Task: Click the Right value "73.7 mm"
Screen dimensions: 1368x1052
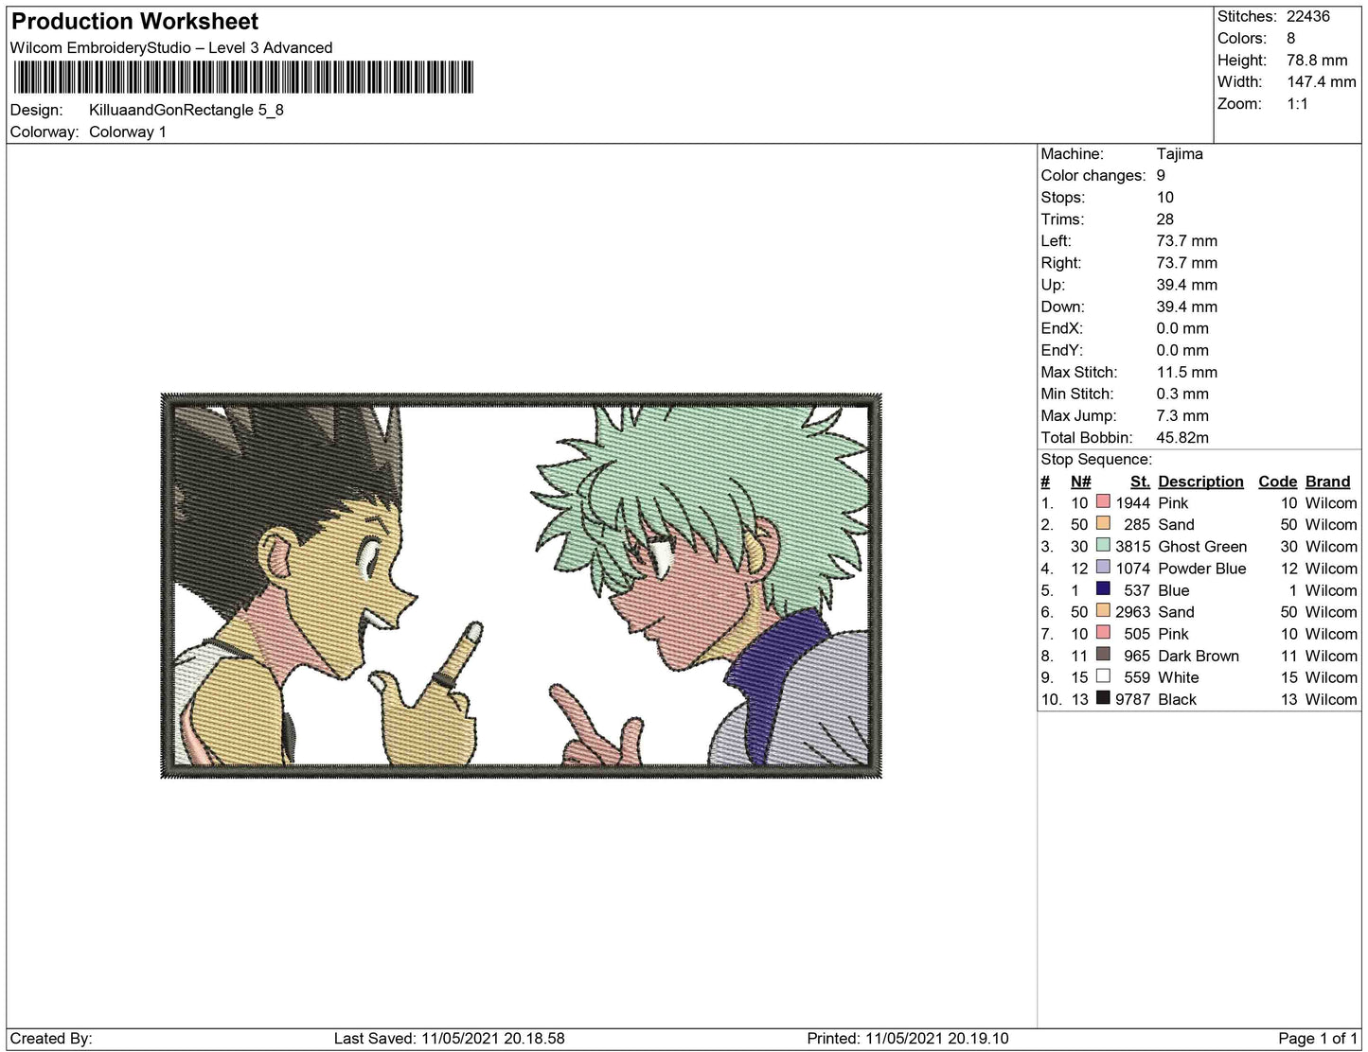Action: [1187, 262]
